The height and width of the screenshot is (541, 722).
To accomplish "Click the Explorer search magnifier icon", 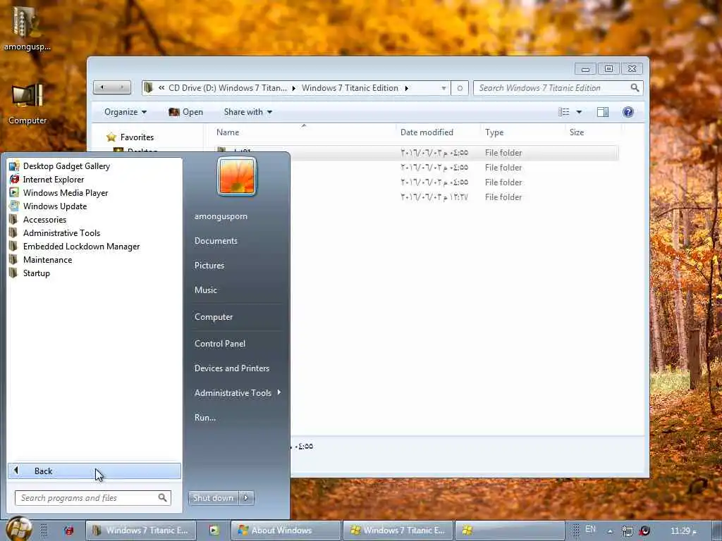I will tap(635, 87).
